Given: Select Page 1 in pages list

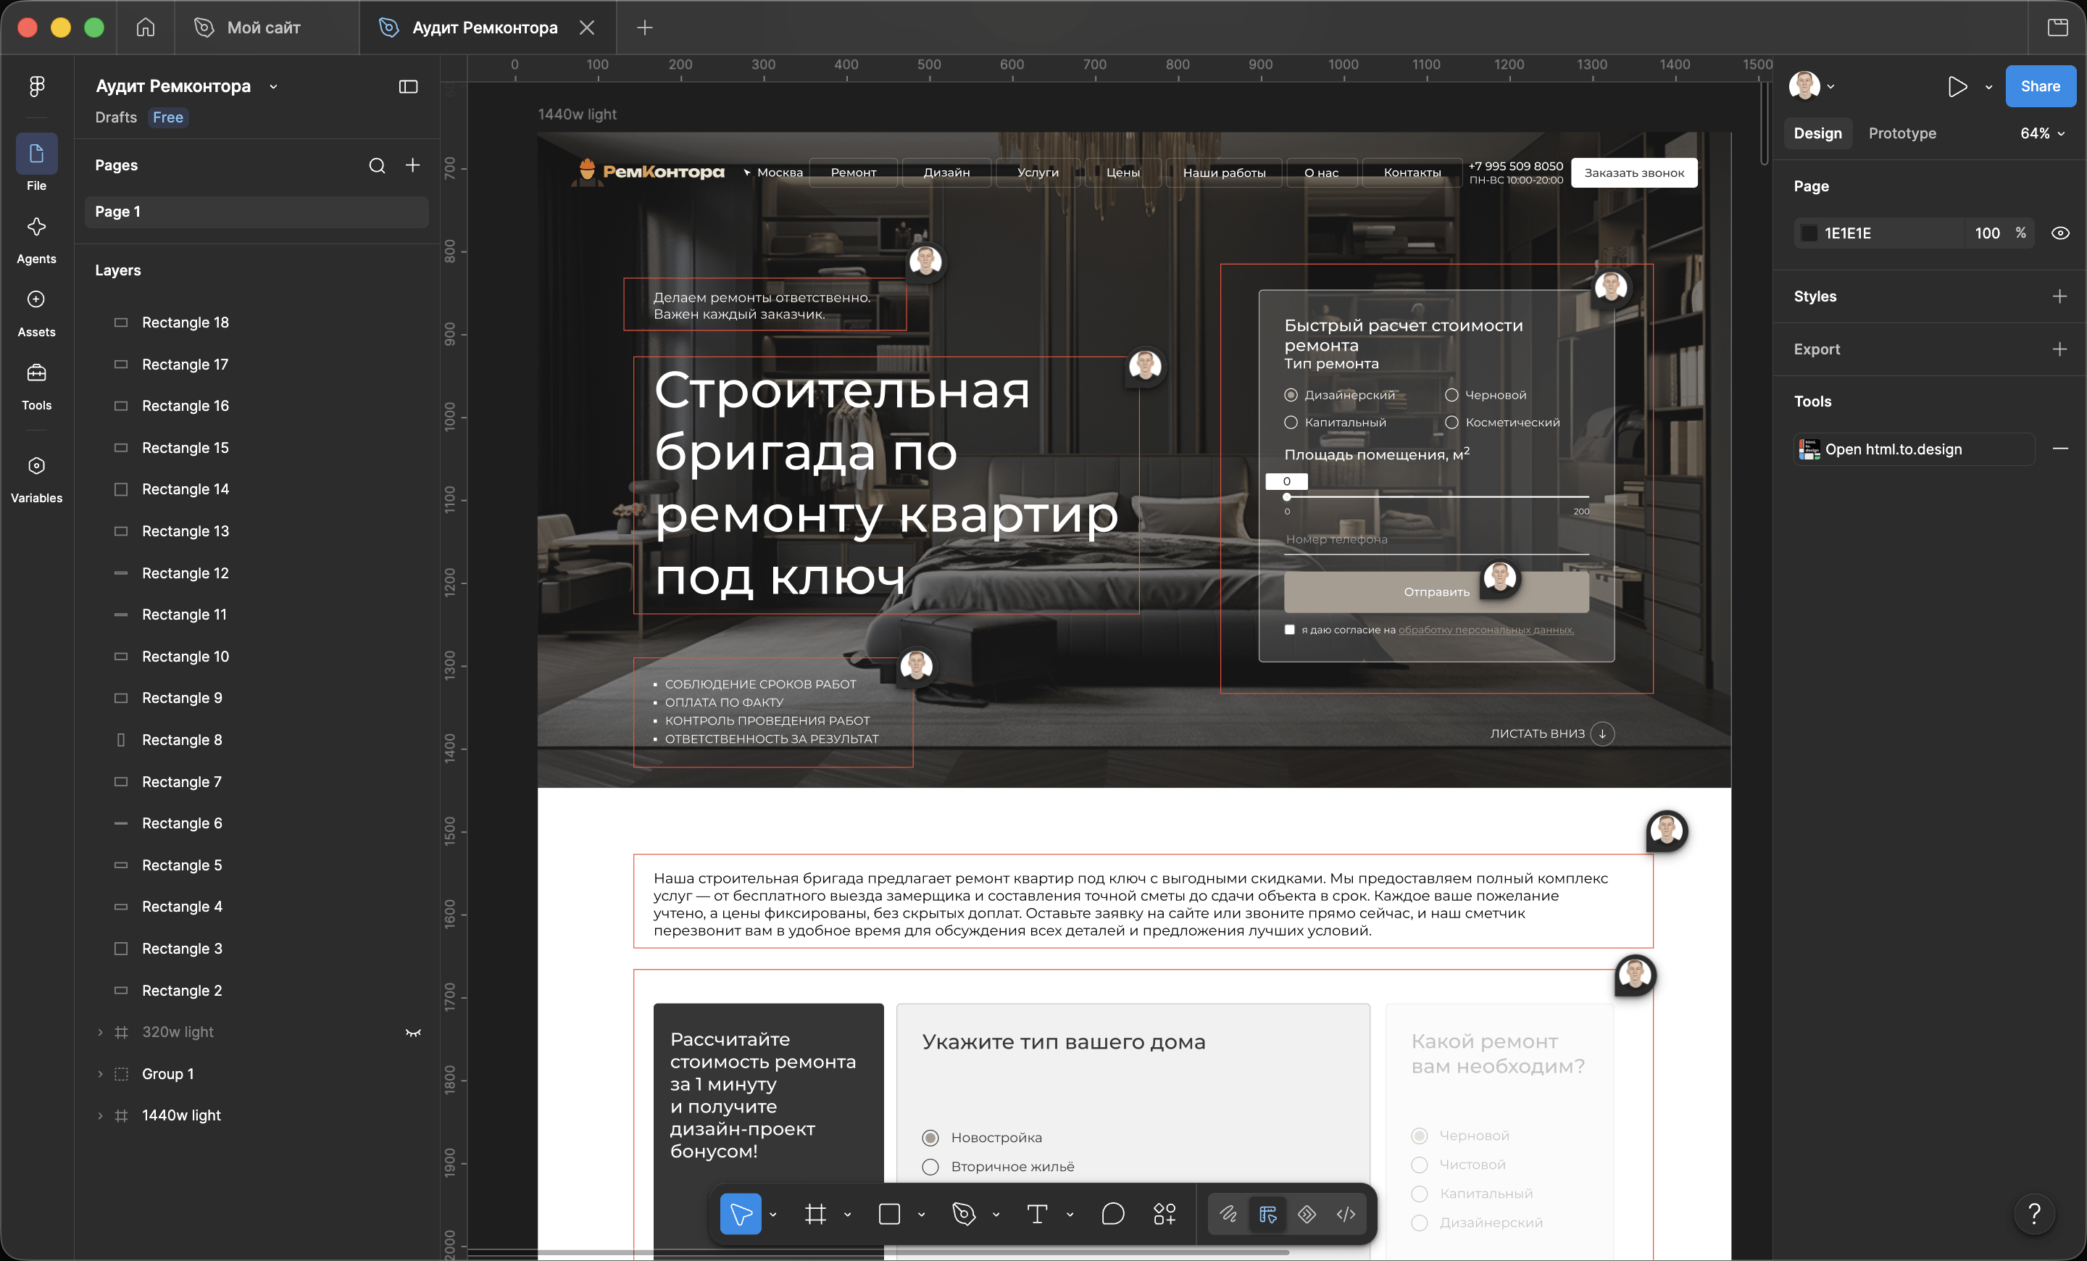Looking at the screenshot, I should pyautogui.click(x=257, y=212).
